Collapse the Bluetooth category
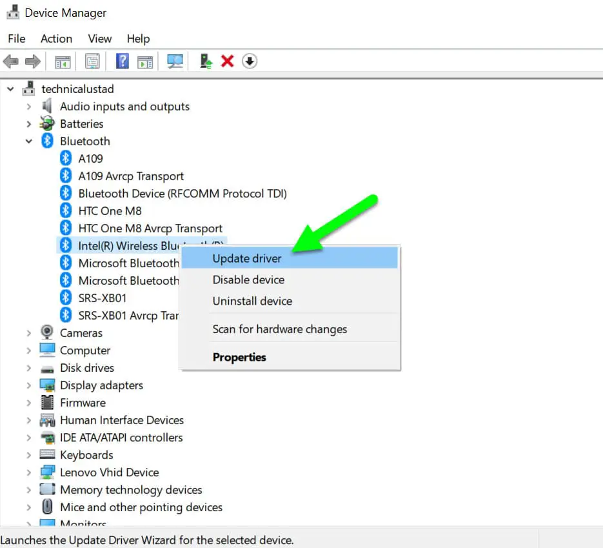 [x=29, y=141]
